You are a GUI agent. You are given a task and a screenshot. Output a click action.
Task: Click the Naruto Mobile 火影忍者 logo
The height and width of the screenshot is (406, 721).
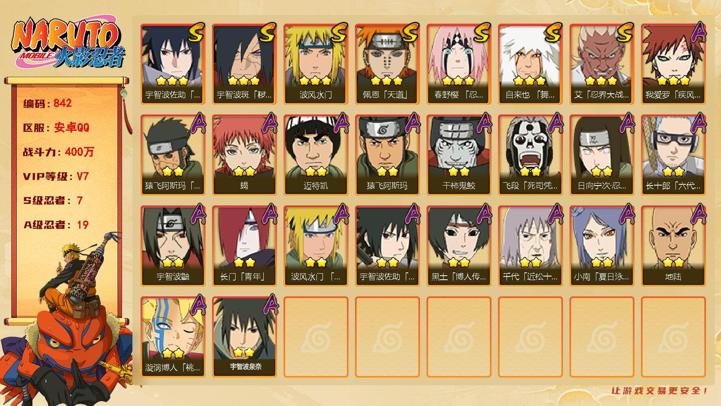pyautogui.click(x=68, y=43)
